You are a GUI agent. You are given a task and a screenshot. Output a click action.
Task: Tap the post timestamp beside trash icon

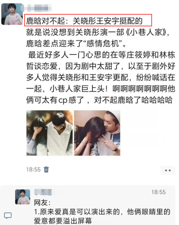tap(33, 170)
